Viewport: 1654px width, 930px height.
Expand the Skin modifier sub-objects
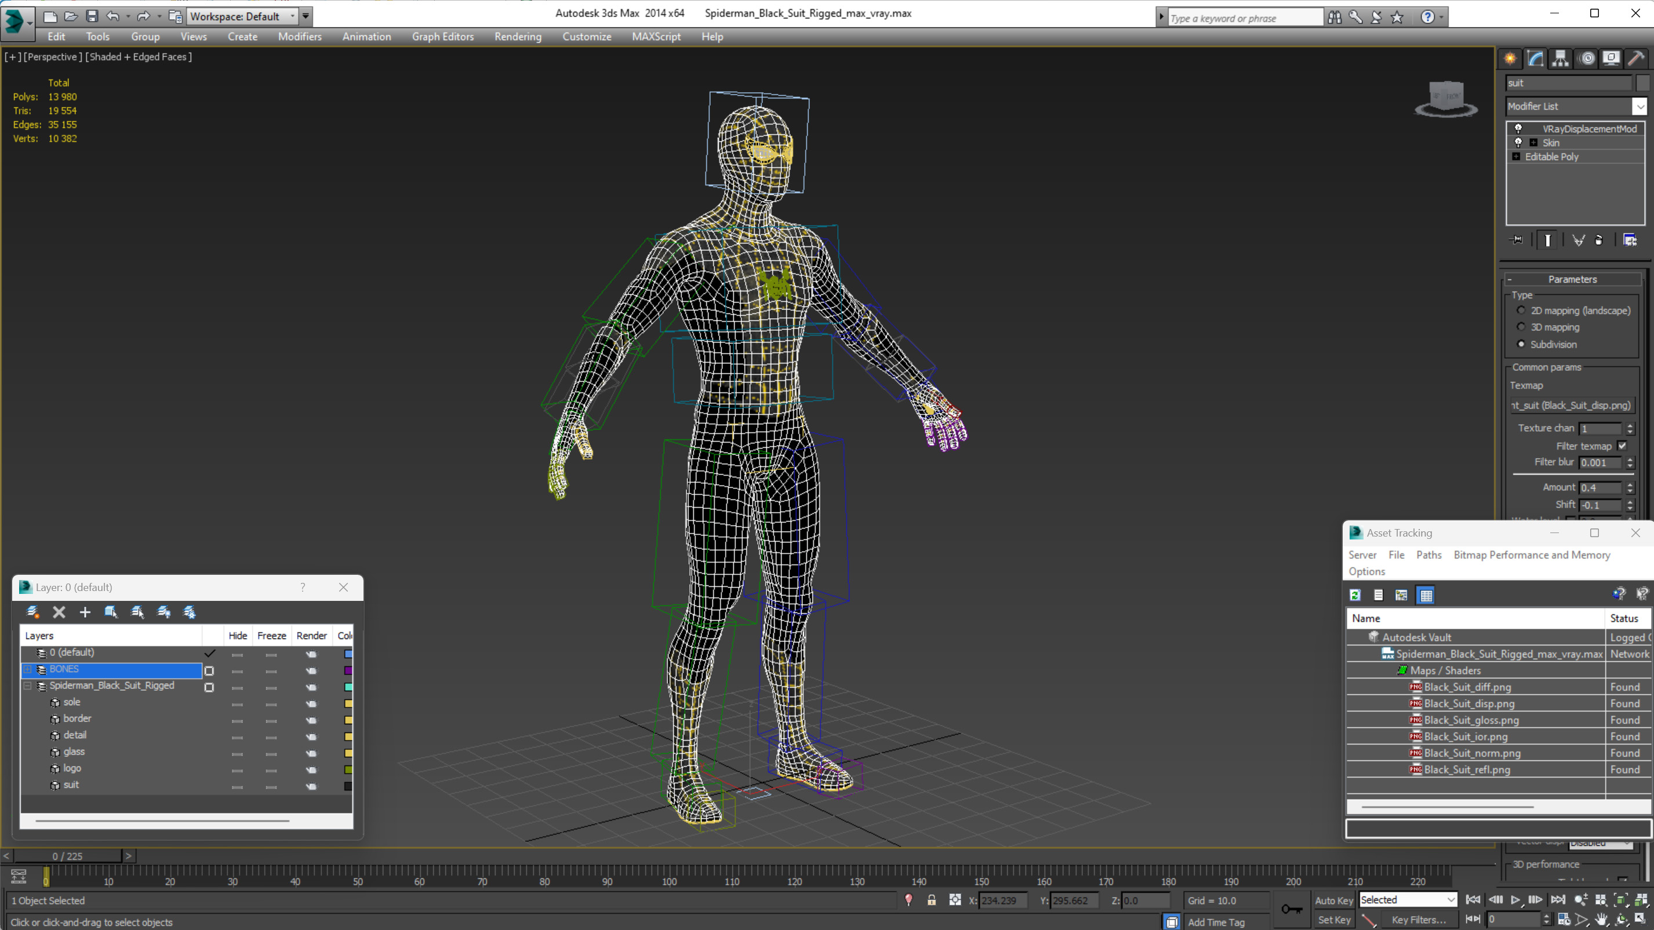click(x=1533, y=143)
